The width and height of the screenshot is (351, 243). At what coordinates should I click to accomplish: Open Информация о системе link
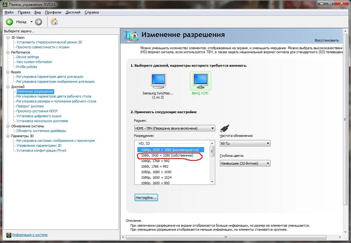(x=30, y=235)
